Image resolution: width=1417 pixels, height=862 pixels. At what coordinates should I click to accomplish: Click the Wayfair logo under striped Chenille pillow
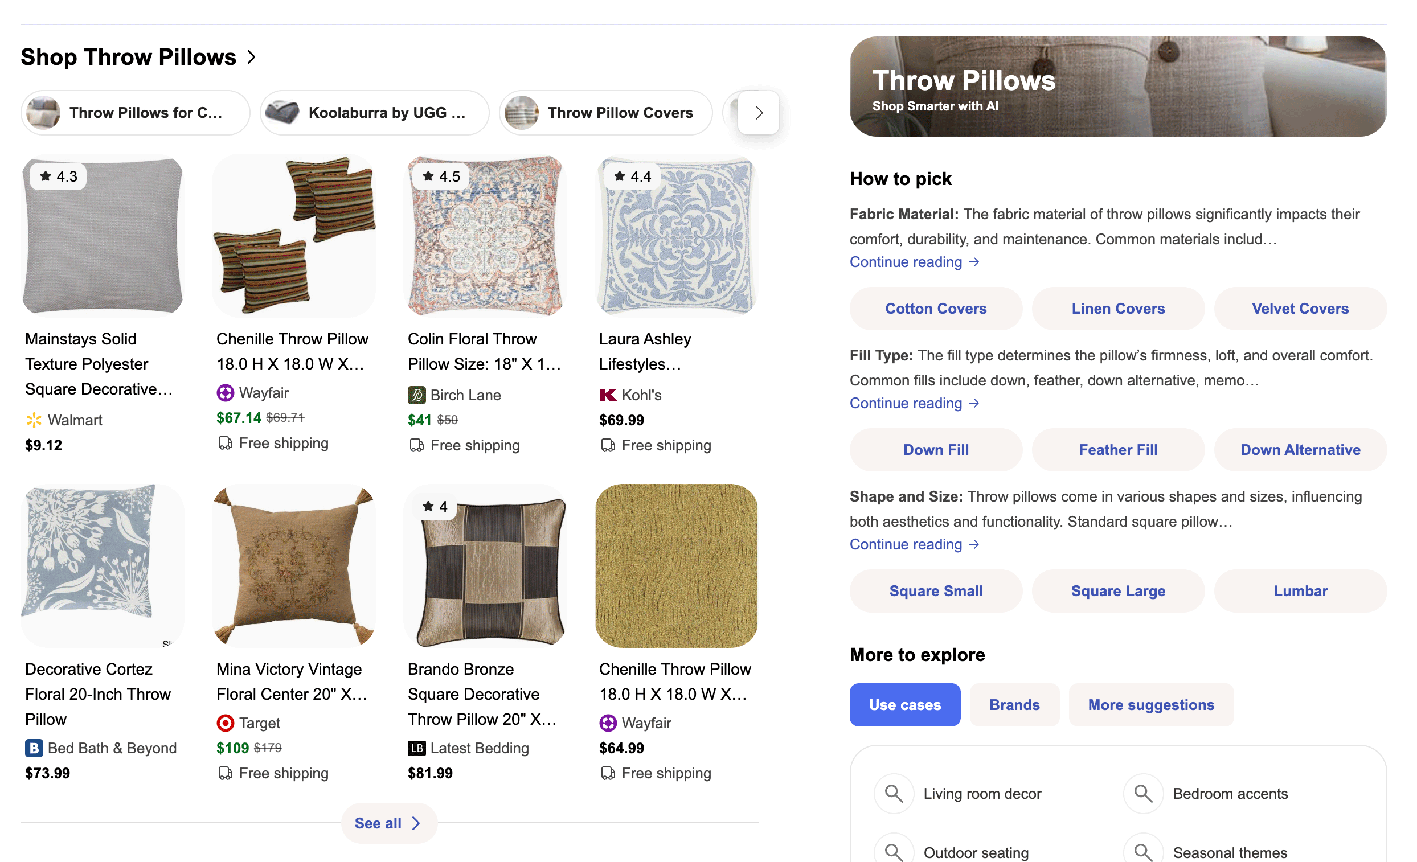click(226, 393)
